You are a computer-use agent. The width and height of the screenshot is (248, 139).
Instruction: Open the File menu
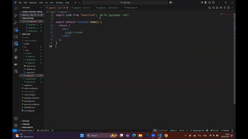20,3
